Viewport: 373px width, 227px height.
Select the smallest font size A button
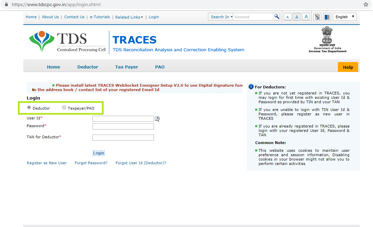[288, 17]
